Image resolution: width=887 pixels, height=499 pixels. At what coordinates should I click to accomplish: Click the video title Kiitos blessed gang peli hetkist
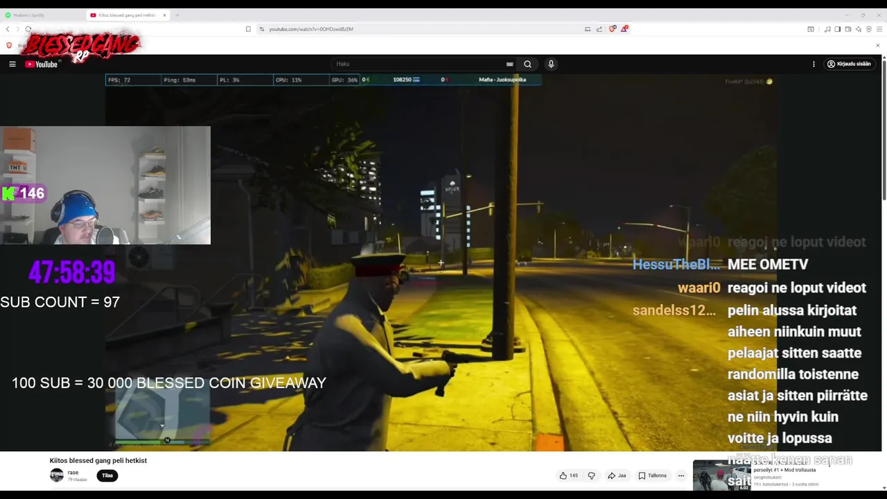pos(98,460)
